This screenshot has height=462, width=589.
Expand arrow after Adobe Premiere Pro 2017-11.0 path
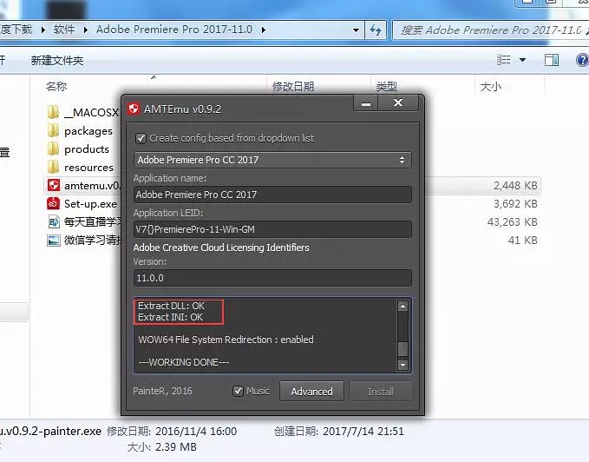point(264,30)
